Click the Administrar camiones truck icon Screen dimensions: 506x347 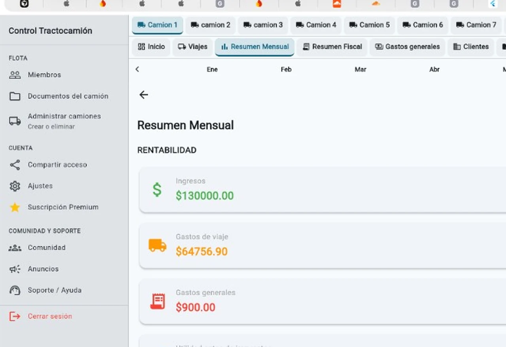(15, 121)
